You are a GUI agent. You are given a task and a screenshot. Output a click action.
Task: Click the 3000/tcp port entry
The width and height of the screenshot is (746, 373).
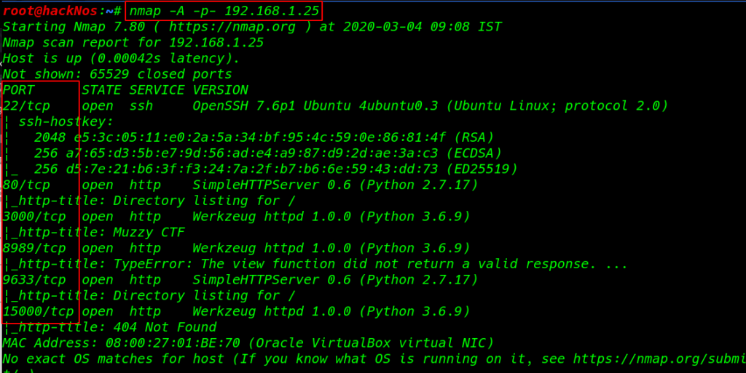pyautogui.click(x=34, y=217)
